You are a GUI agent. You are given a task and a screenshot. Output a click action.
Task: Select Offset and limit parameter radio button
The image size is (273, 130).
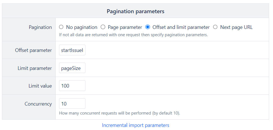(x=148, y=27)
